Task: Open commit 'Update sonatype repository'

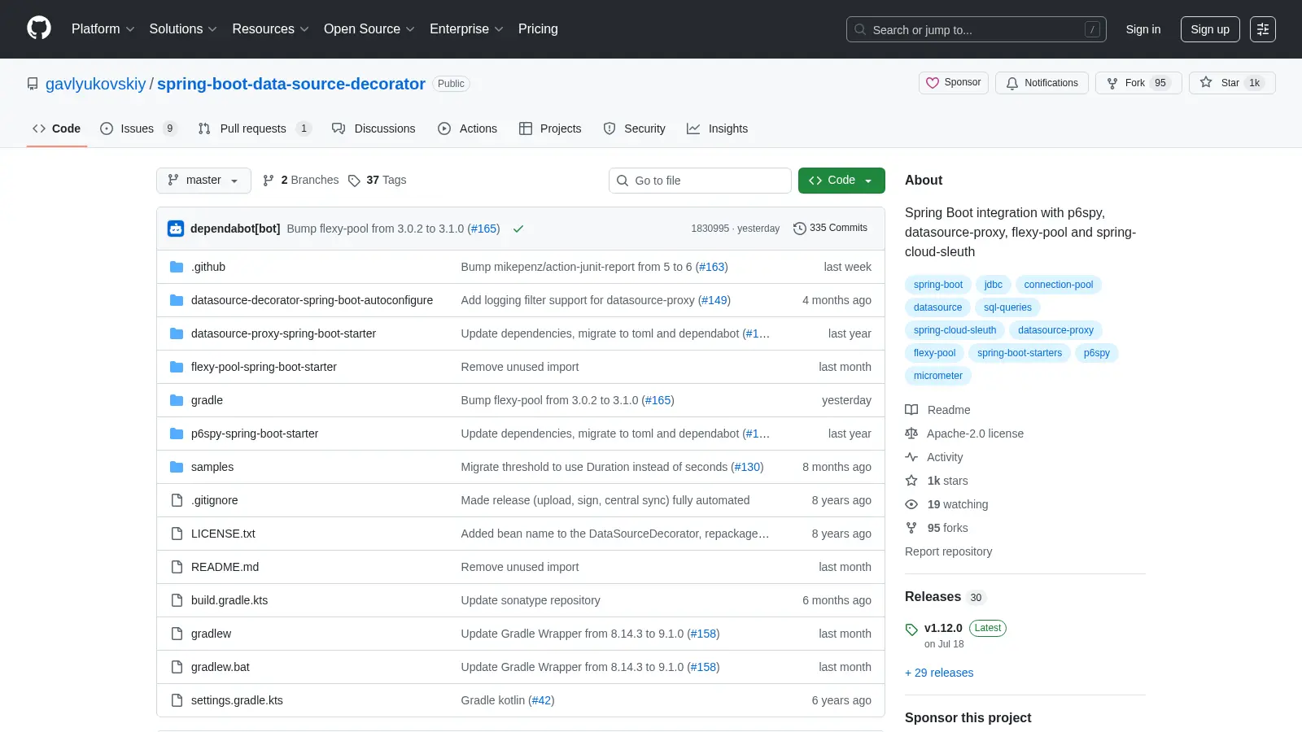Action: coord(531,600)
